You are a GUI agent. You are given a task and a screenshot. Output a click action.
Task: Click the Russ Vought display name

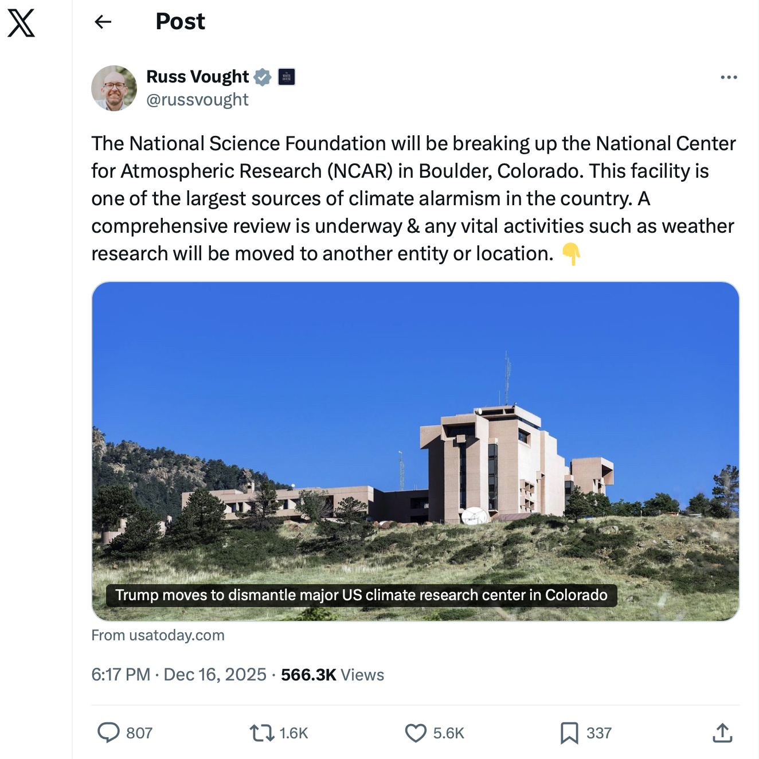pyautogui.click(x=197, y=77)
